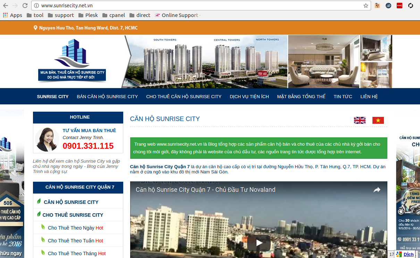Screen dimensions: 420x258
Task: Click leaf icon beside CĂN HỘ SUNRISE CITY
Action: click(39, 201)
